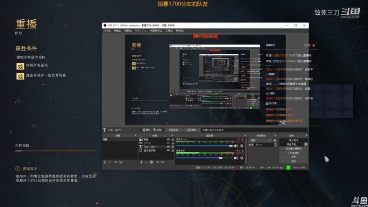Pause recording with the pause icon

(306, 144)
